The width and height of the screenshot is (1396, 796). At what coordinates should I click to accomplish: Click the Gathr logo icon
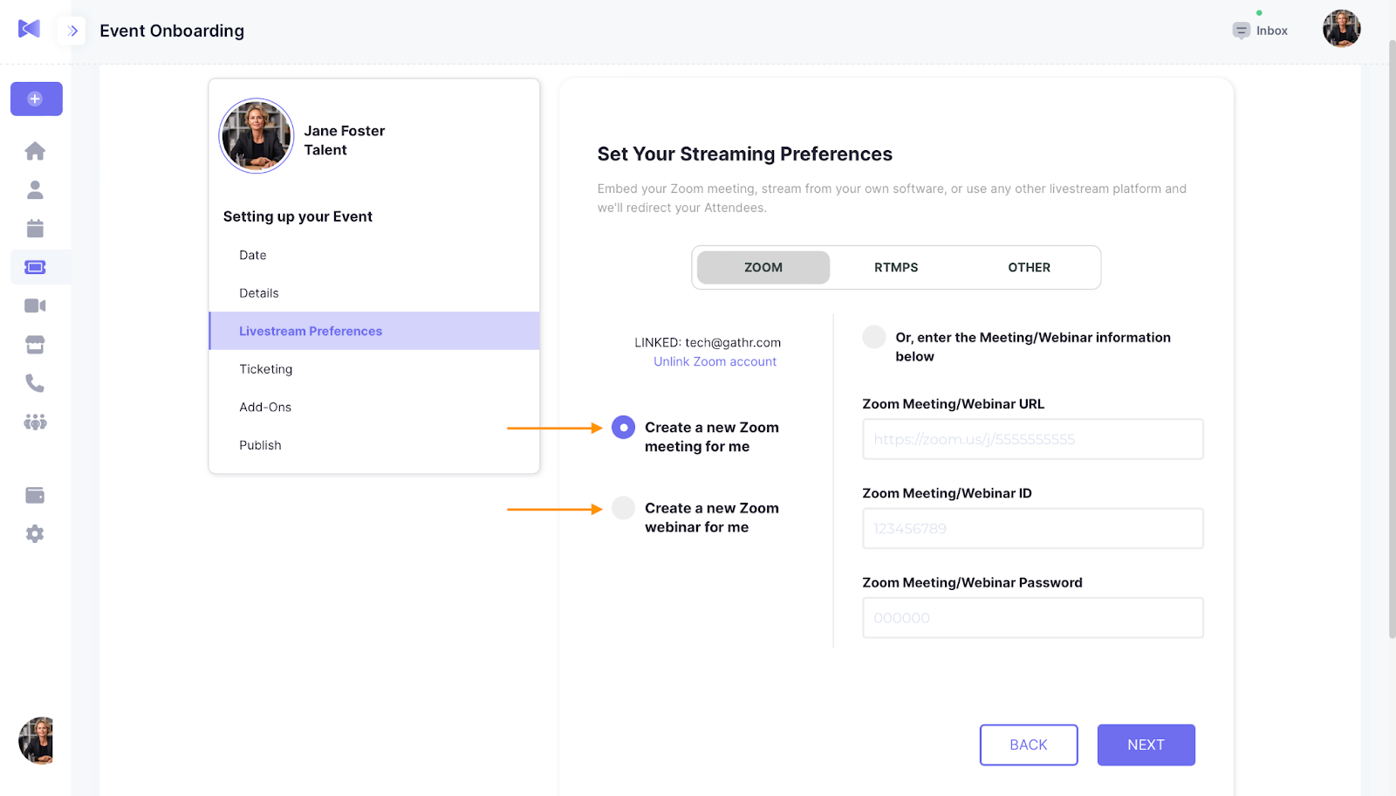29,29
